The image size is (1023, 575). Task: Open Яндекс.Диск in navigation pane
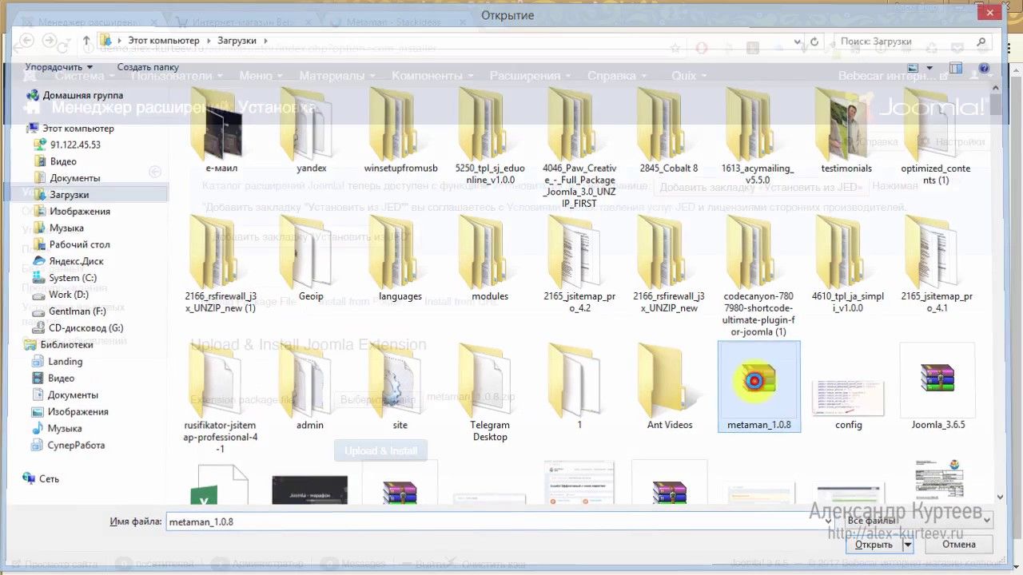[68, 261]
